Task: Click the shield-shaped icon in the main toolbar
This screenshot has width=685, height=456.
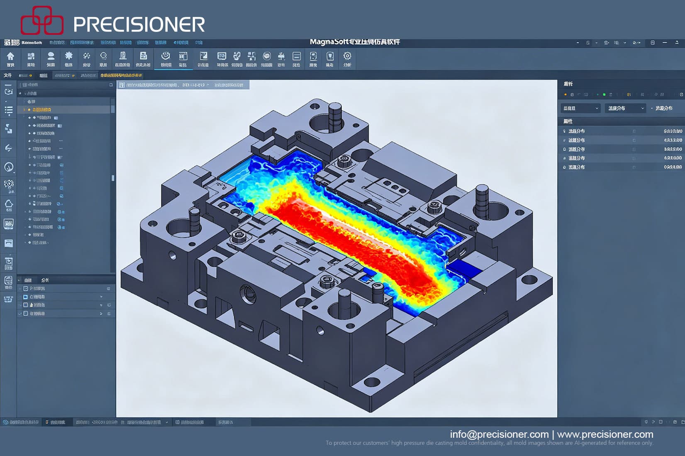Action: tap(330, 56)
